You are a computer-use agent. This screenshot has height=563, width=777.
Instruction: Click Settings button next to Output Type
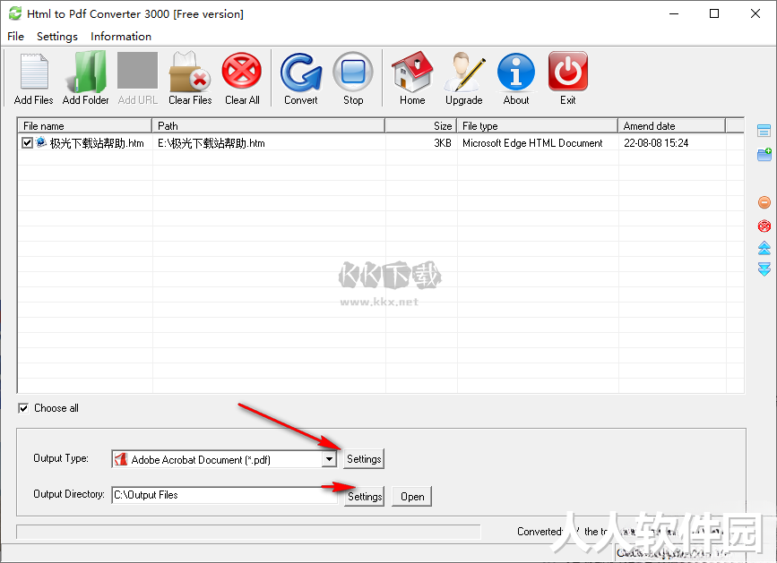364,458
